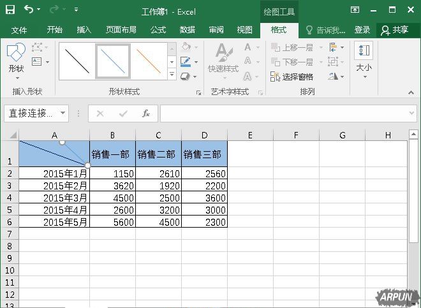This screenshot has height=308, width=421.
Task: Click the cell with value 5600
Action: (x=112, y=222)
